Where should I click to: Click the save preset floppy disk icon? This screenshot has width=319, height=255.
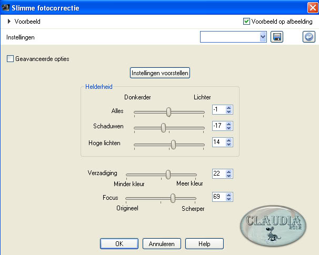point(277,37)
